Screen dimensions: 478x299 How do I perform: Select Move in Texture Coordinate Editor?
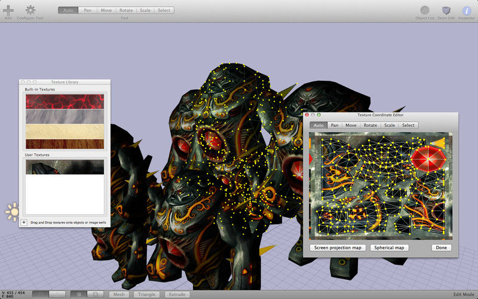[x=351, y=126]
